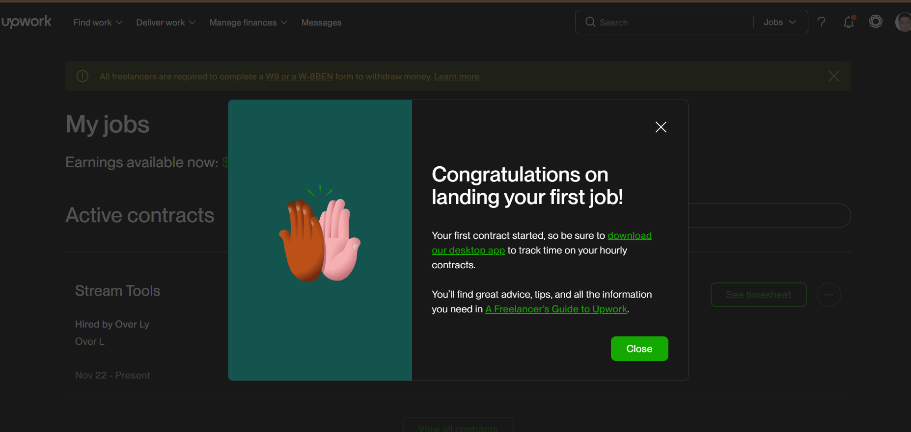Click the Upwork logo

26,22
